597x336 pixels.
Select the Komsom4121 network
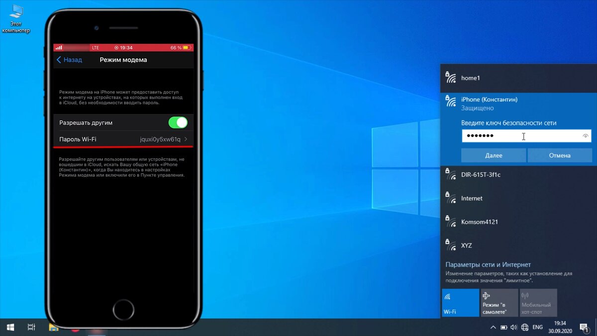pyautogui.click(x=518, y=222)
